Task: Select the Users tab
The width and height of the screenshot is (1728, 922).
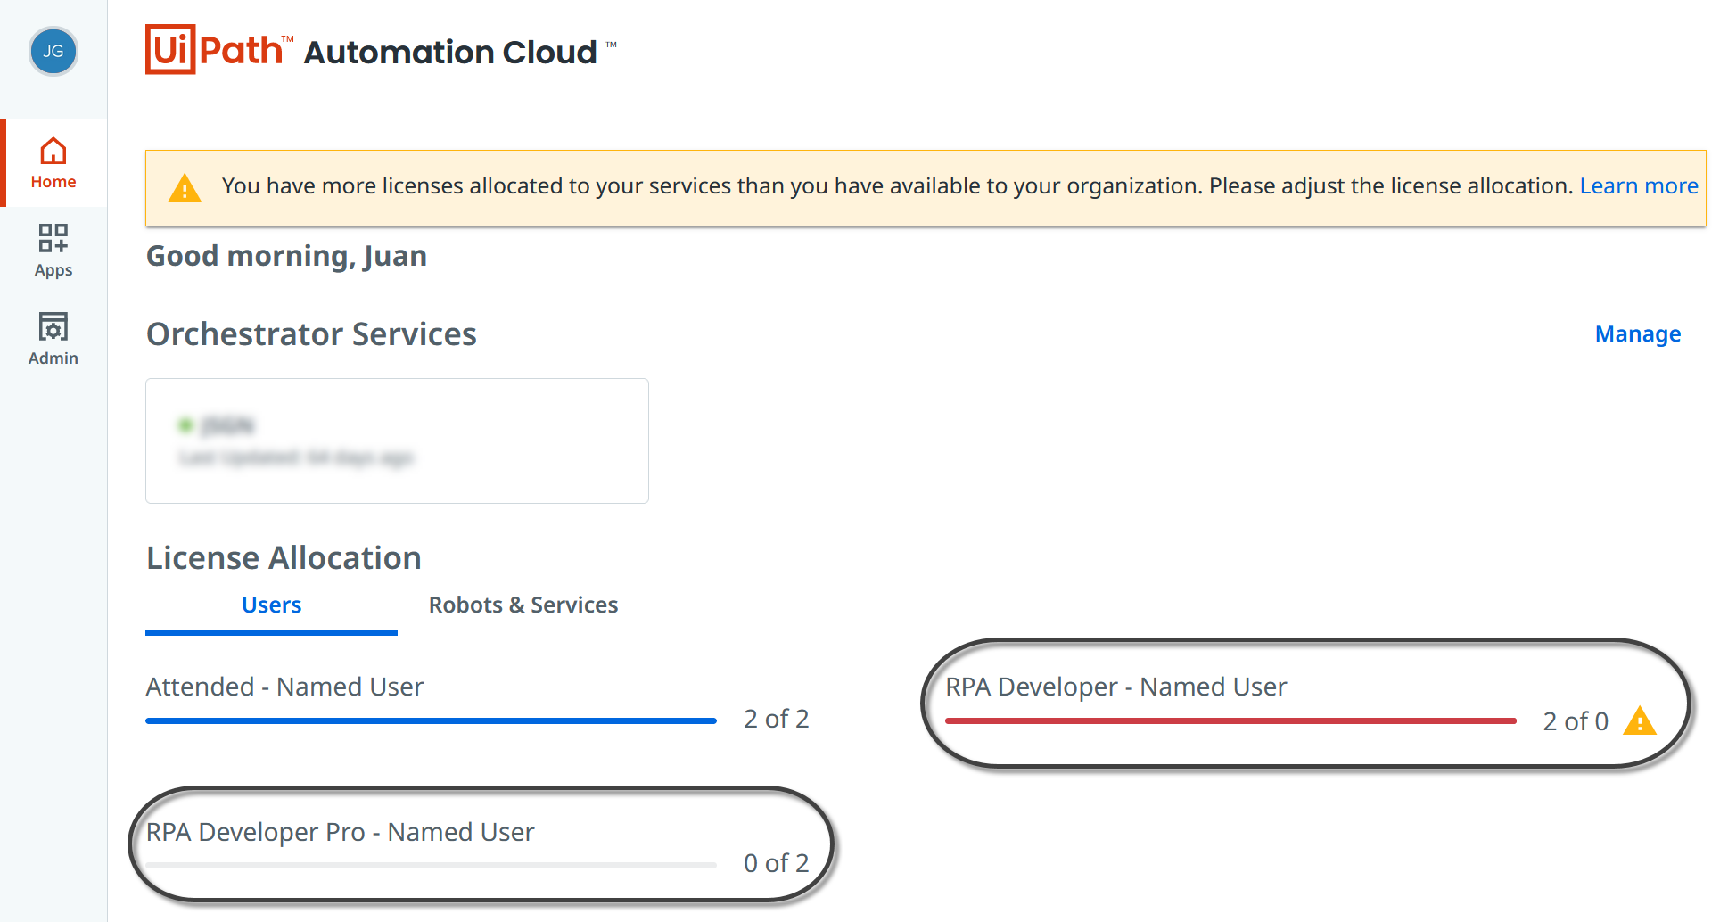Action: [x=271, y=605]
